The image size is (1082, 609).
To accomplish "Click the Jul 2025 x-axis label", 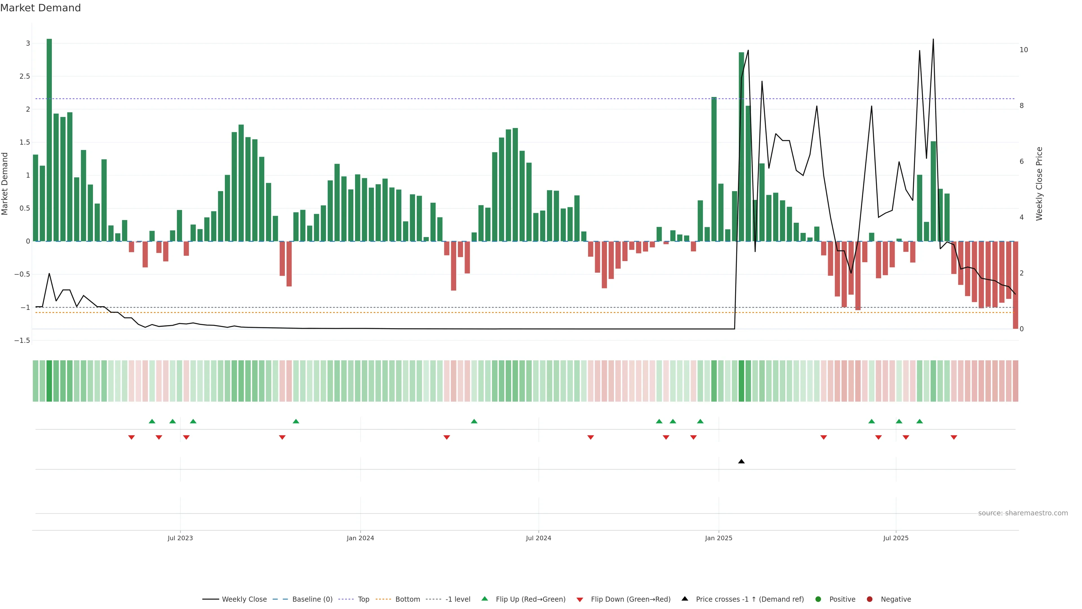I will (x=895, y=538).
